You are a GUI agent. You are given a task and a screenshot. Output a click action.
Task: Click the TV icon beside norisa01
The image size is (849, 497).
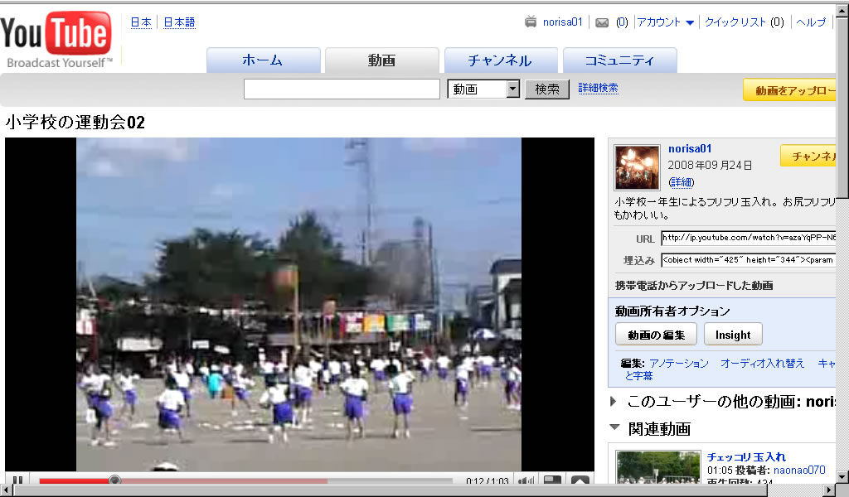(x=531, y=22)
